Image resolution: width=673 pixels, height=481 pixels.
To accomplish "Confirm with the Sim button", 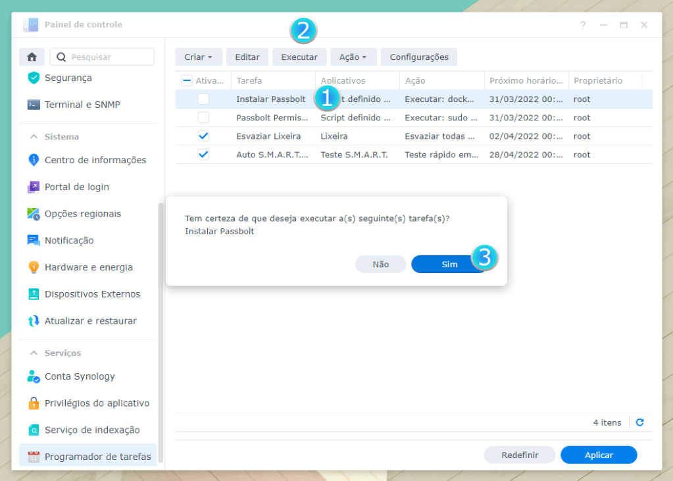I will tap(449, 264).
